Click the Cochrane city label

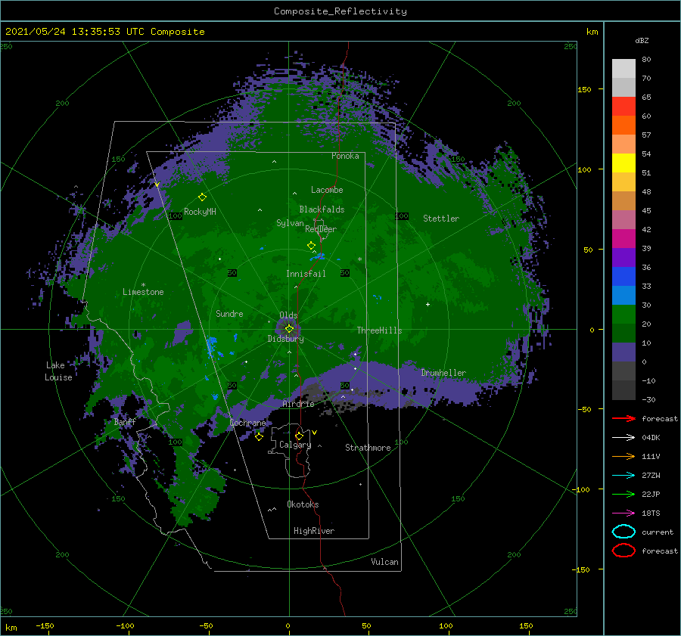pyautogui.click(x=247, y=423)
